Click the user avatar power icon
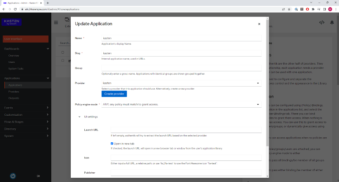 (13, 176)
